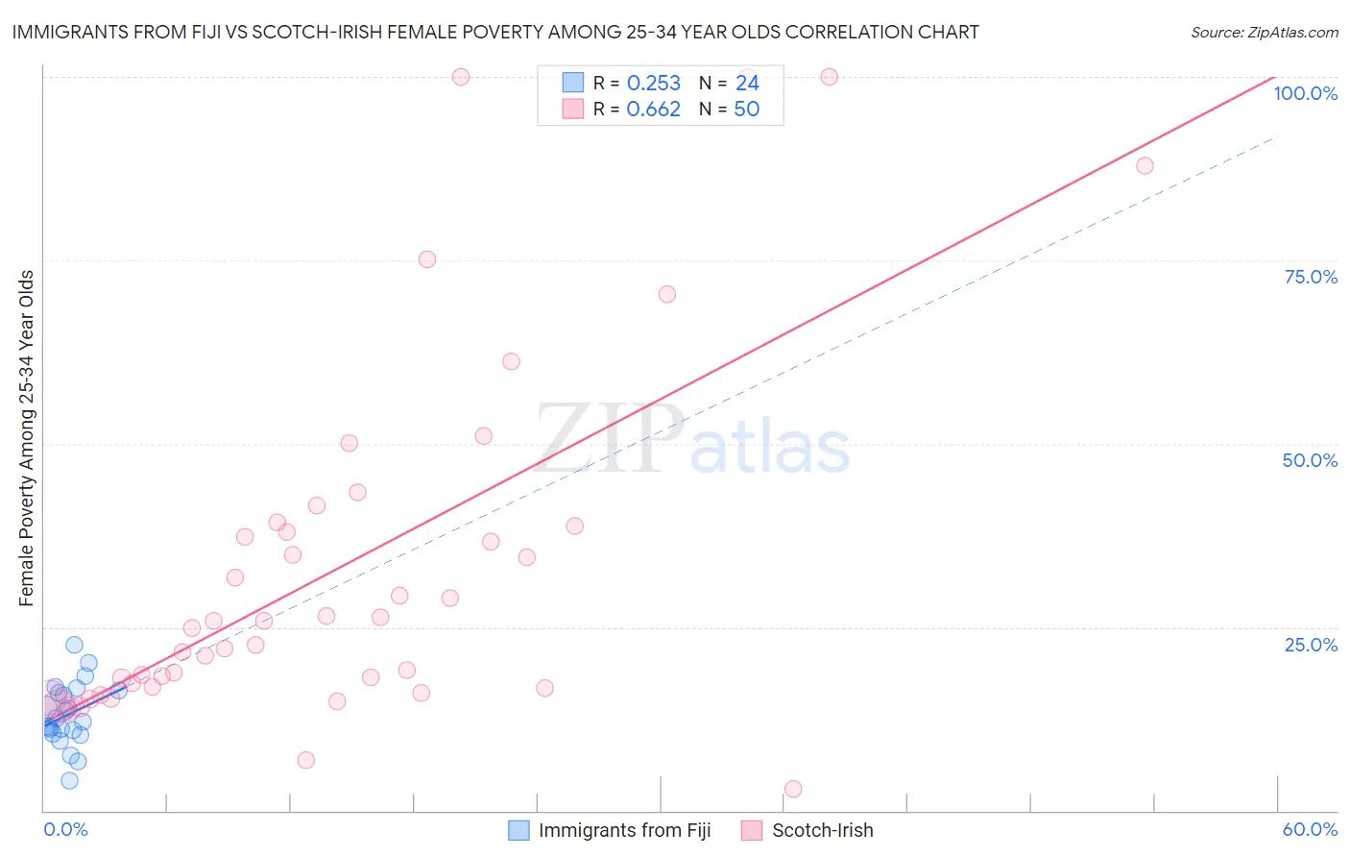The image size is (1350, 857).
Task: Toggle the Immigrants from Fiji legend entry
Action: click(x=610, y=830)
